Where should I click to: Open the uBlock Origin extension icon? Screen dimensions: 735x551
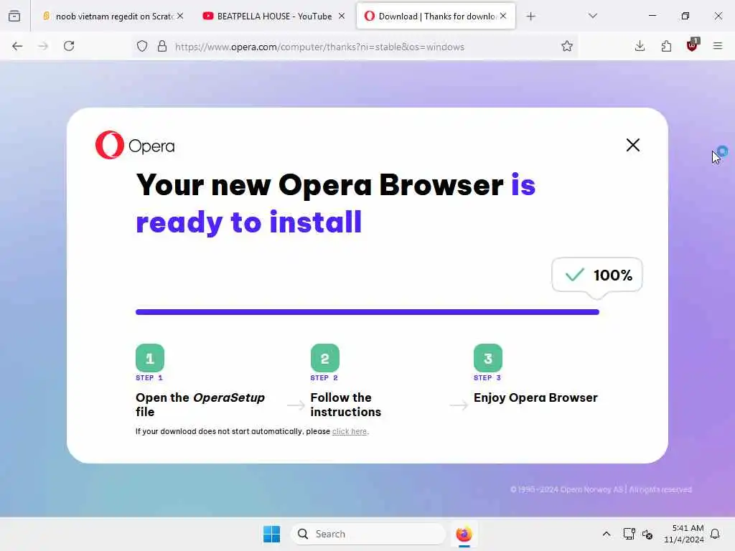pos(693,45)
